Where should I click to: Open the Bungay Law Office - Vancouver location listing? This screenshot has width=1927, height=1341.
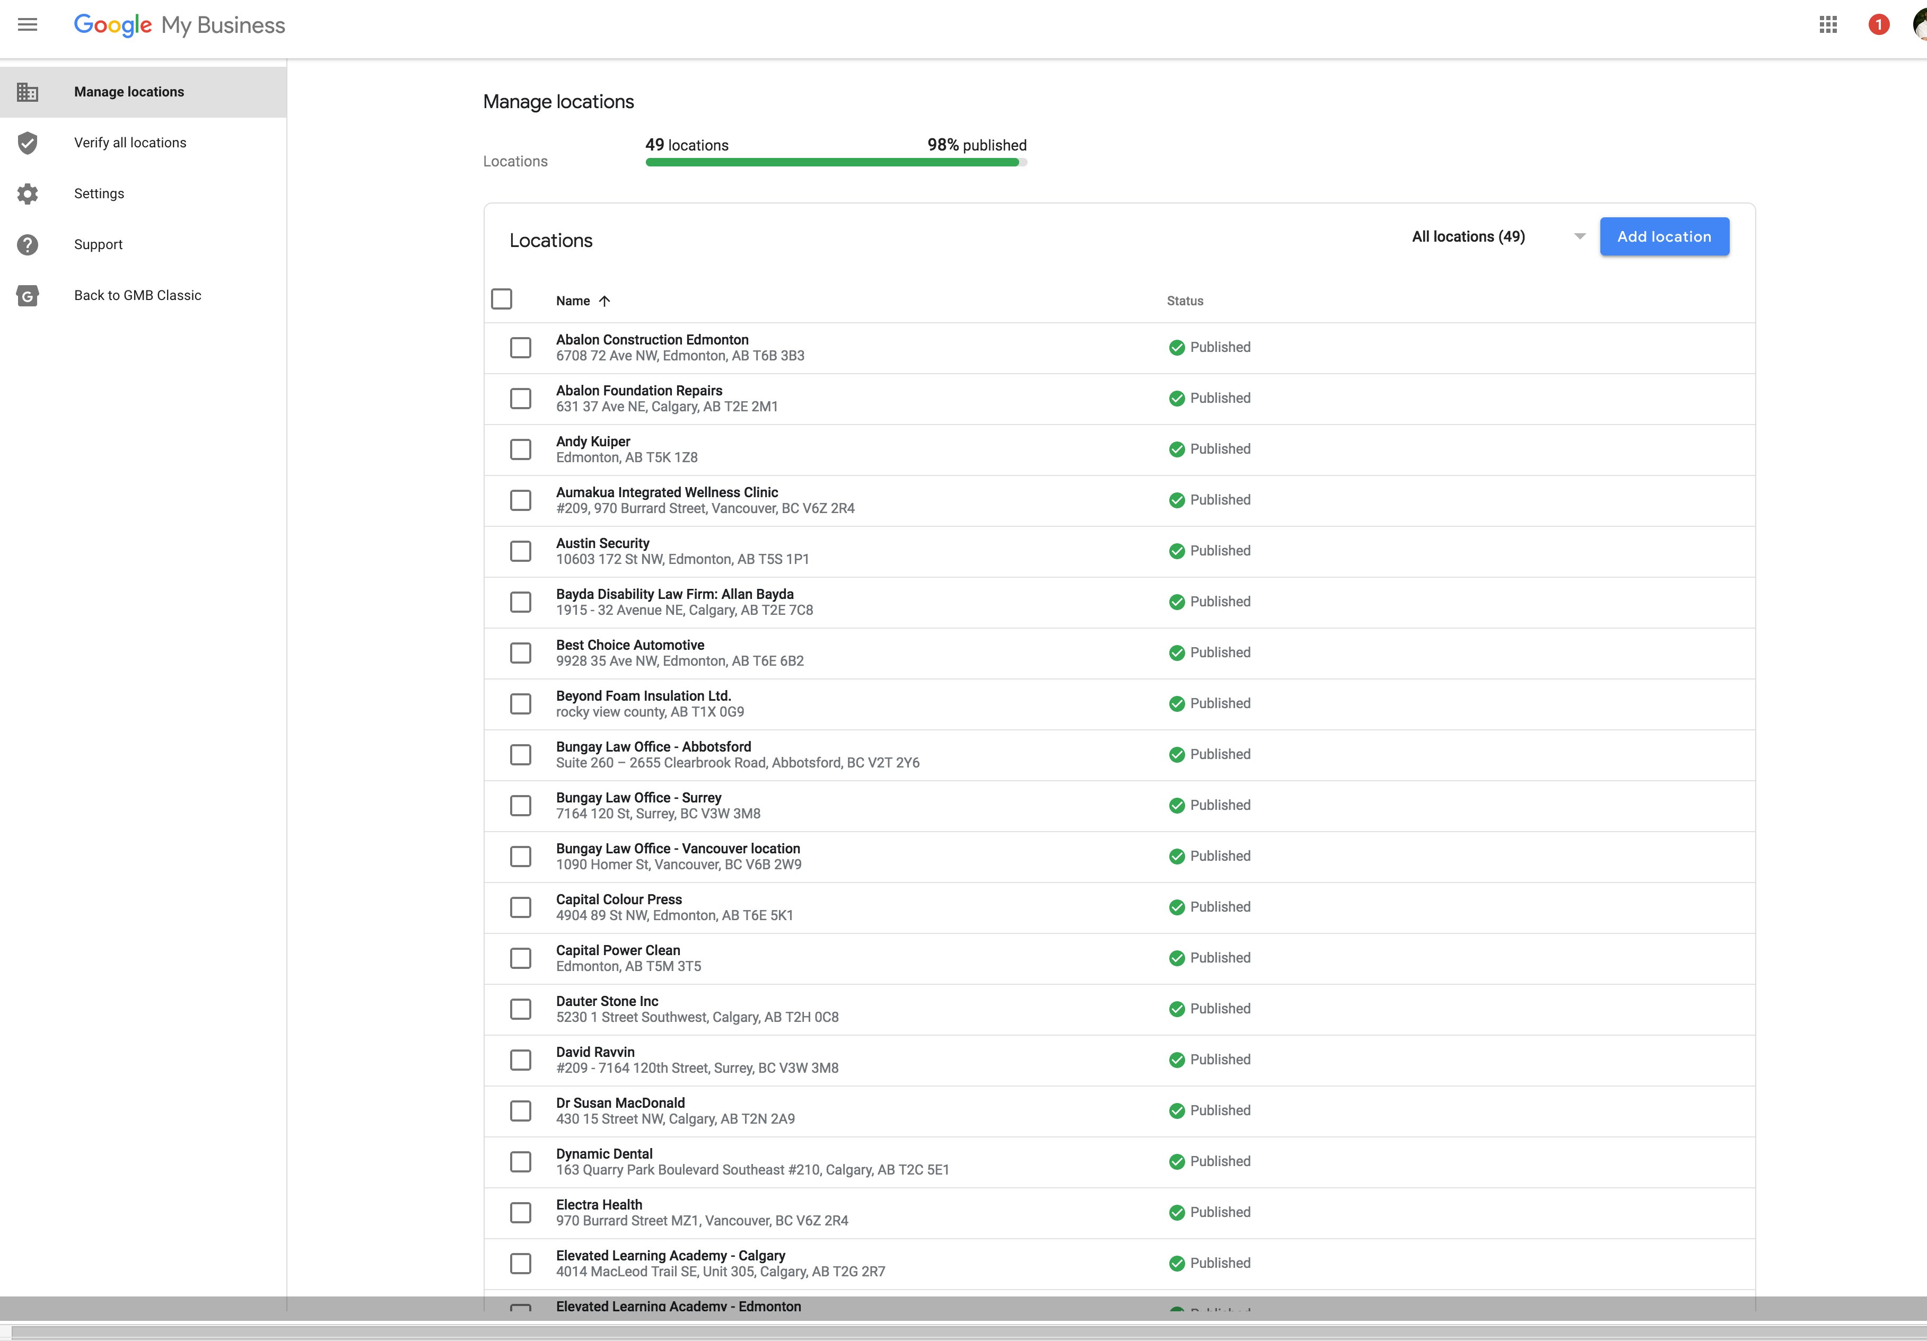(678, 849)
